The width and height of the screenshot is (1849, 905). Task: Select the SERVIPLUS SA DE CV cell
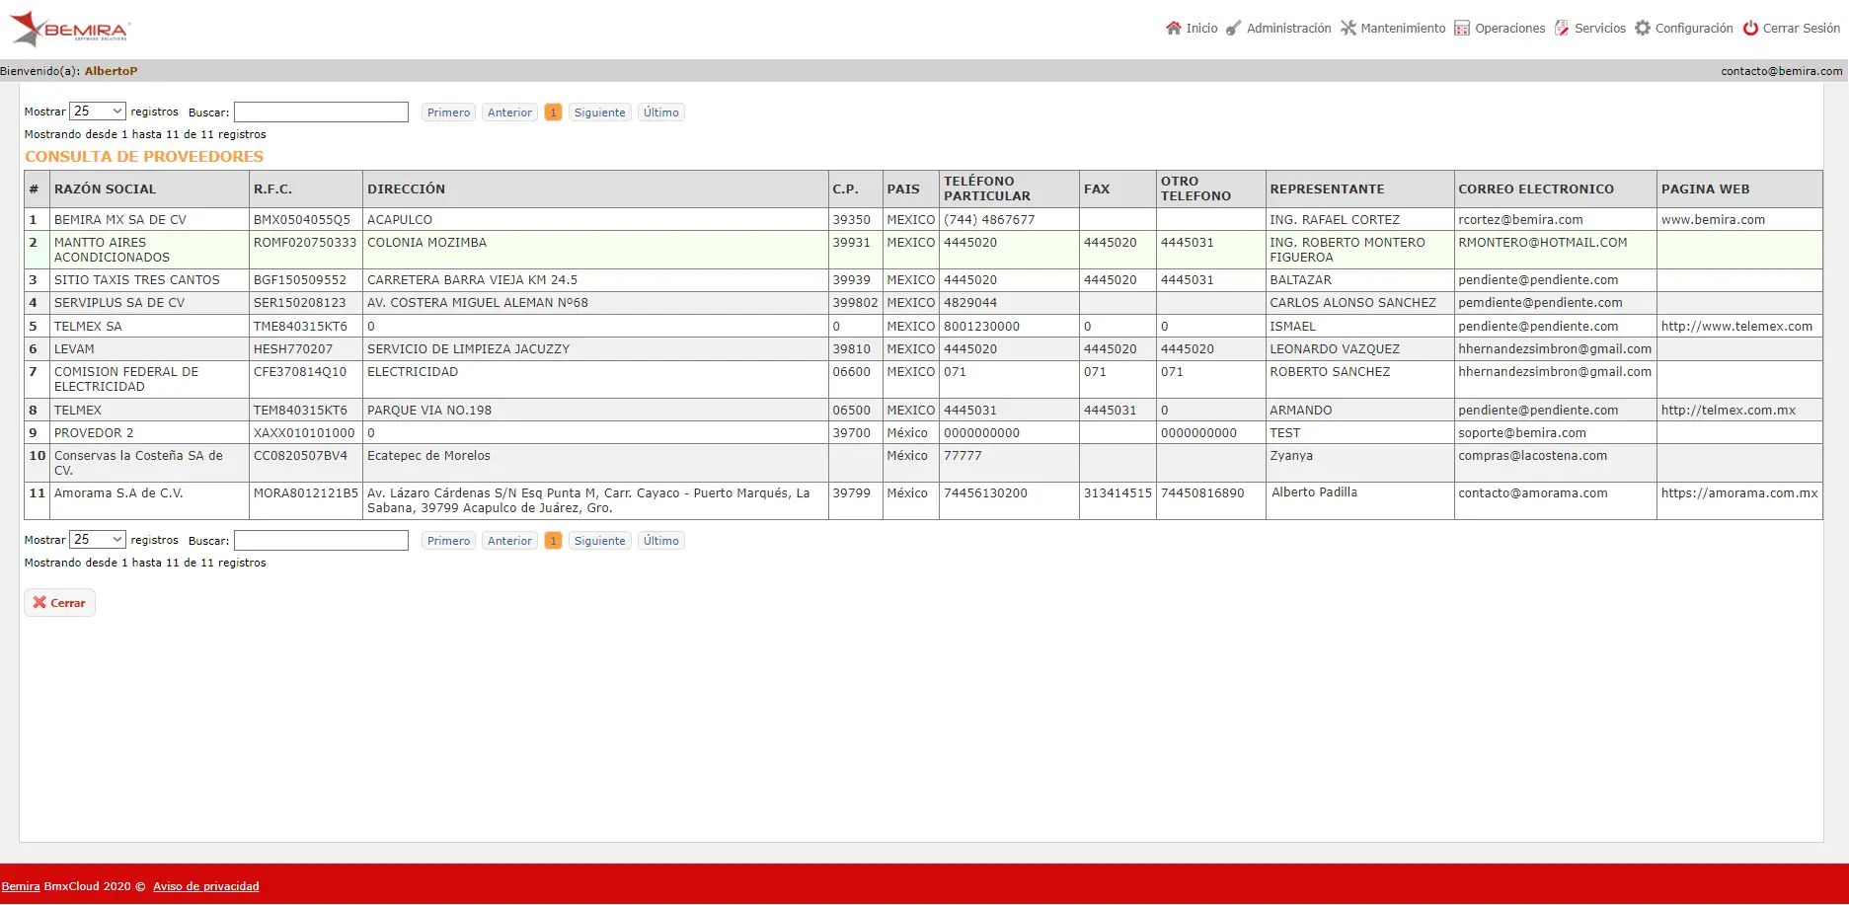click(149, 303)
